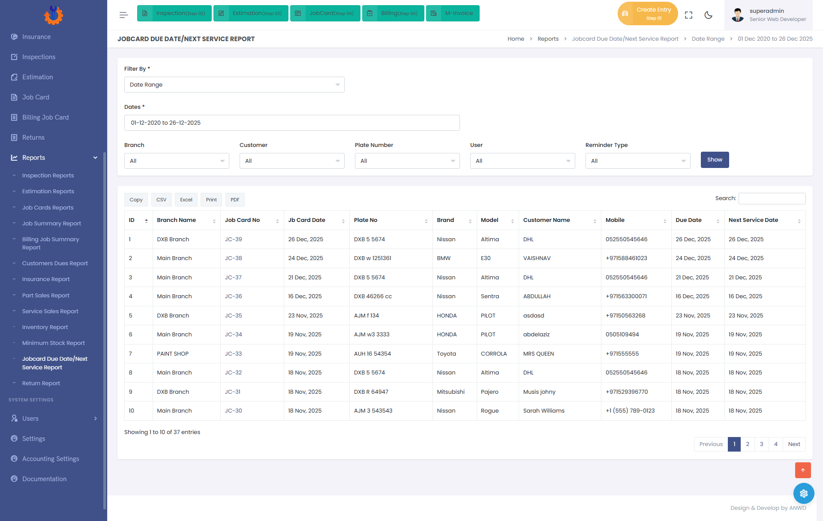Open Return Report in sidebar
Viewport: 823px width, 521px height.
[x=41, y=383]
